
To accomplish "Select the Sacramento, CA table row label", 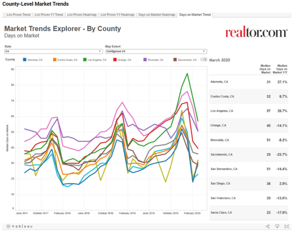I will (221, 155).
